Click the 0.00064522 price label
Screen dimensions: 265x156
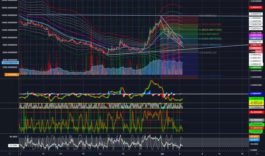pos(256,55)
